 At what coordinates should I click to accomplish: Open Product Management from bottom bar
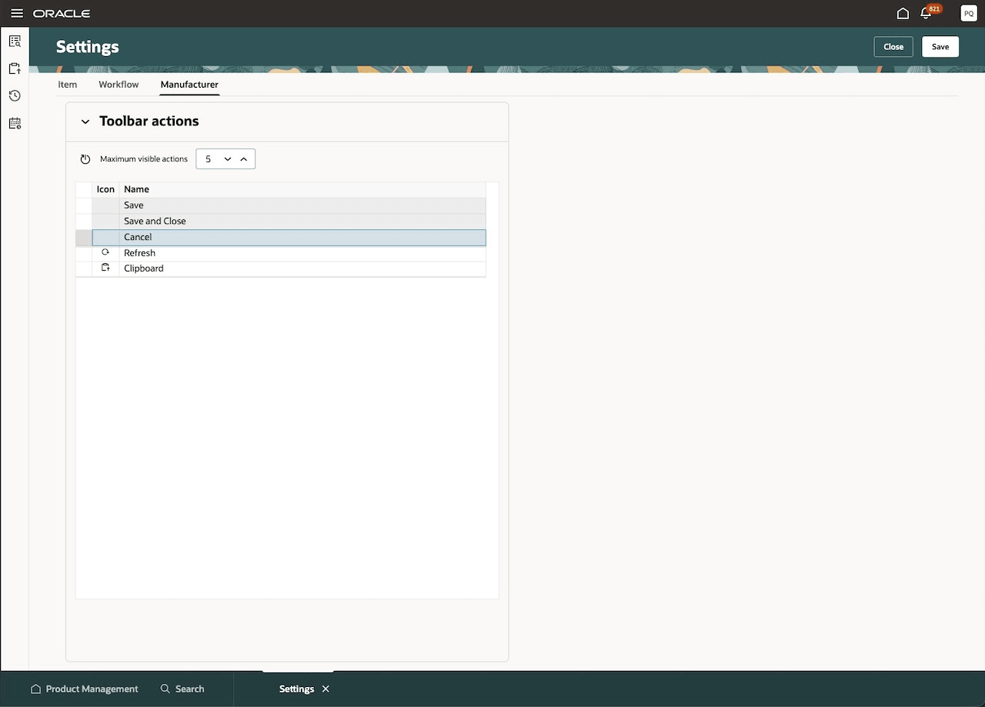85,689
